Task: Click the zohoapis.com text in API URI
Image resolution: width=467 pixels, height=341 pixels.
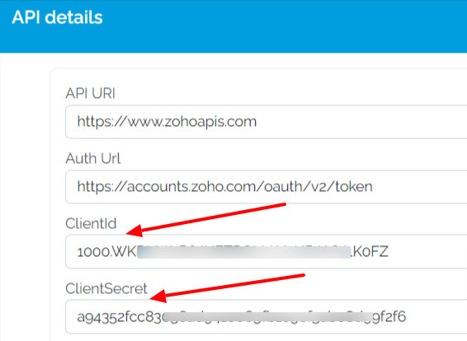Action: tap(210, 122)
